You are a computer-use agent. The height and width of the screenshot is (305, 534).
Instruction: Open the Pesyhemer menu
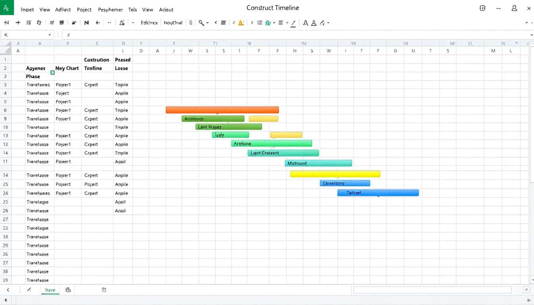[x=110, y=10]
